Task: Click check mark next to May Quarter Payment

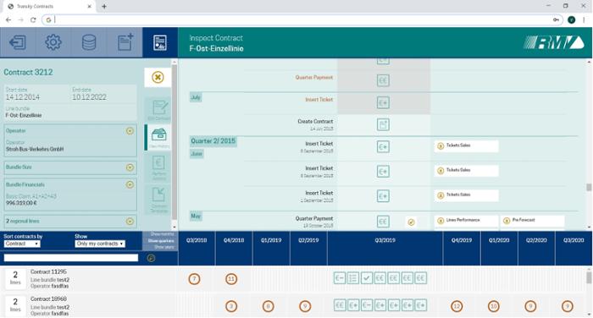Action: [411, 222]
